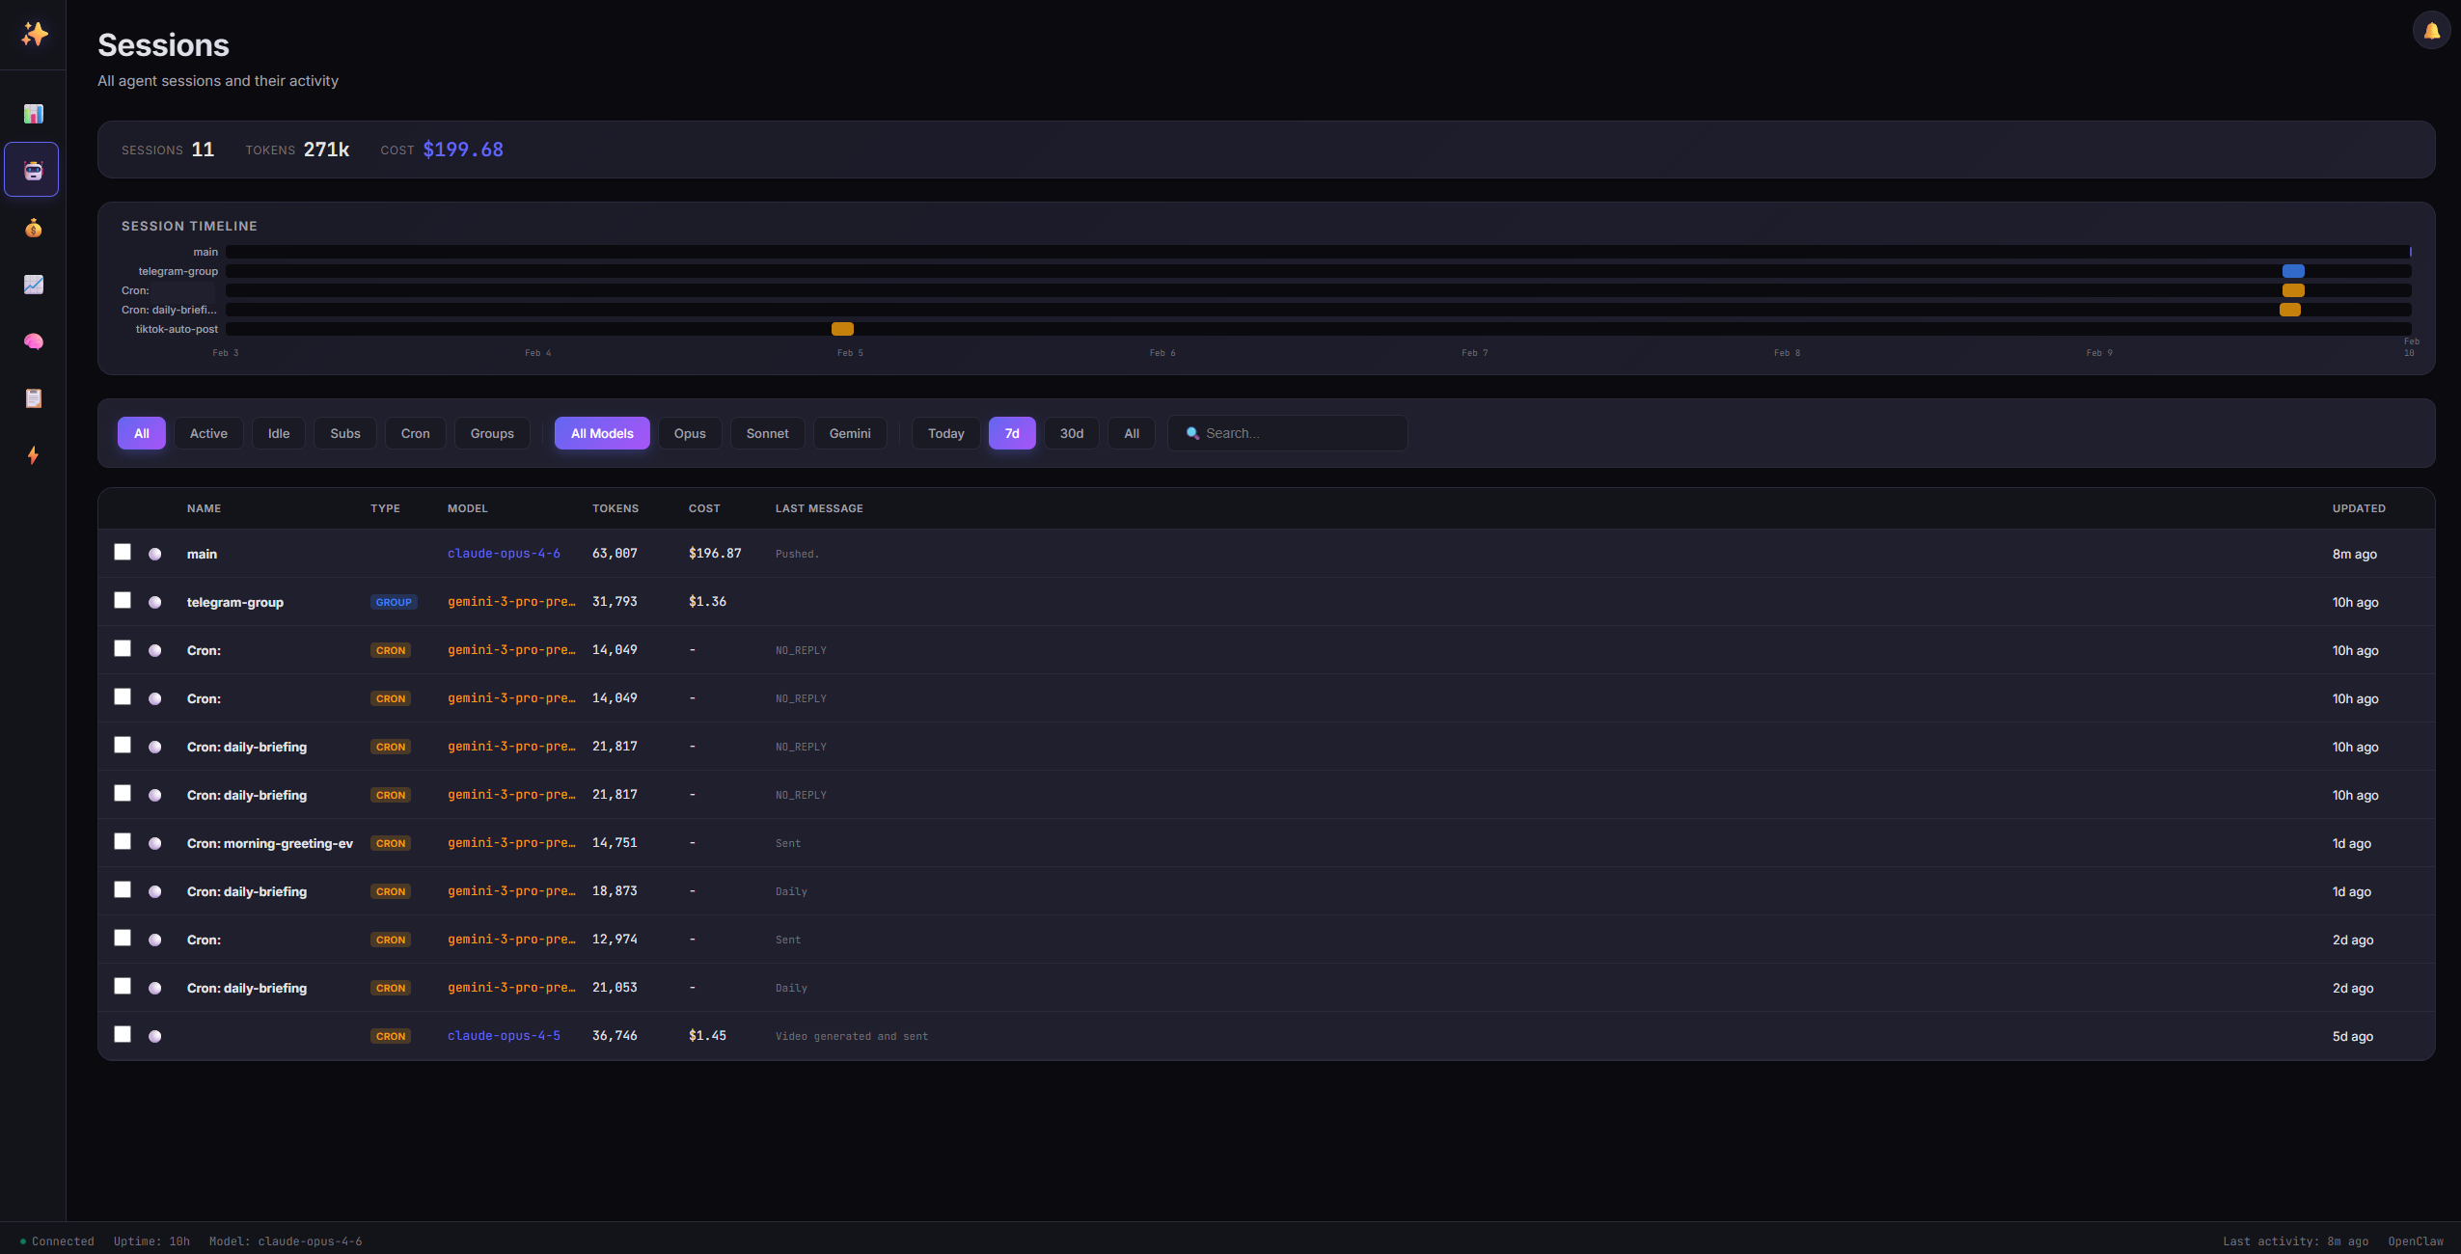Show only Active sessions

(x=208, y=433)
